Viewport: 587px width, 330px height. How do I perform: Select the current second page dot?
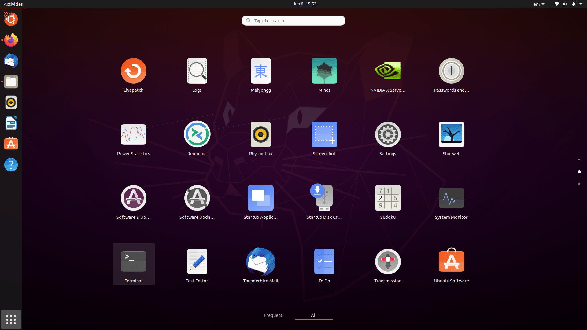(579, 172)
